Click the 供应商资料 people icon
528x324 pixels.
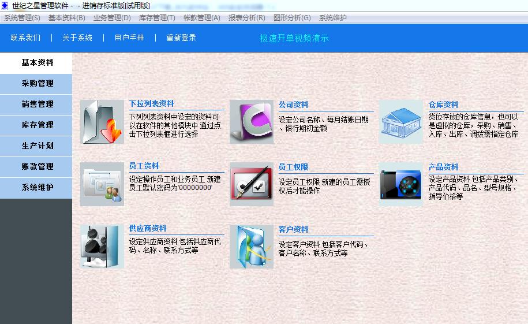[102, 247]
